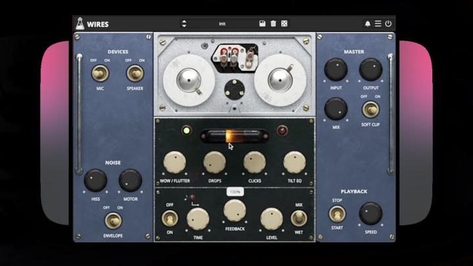
Task: Toggle the SPEAKER device switch
Action: tap(135, 74)
